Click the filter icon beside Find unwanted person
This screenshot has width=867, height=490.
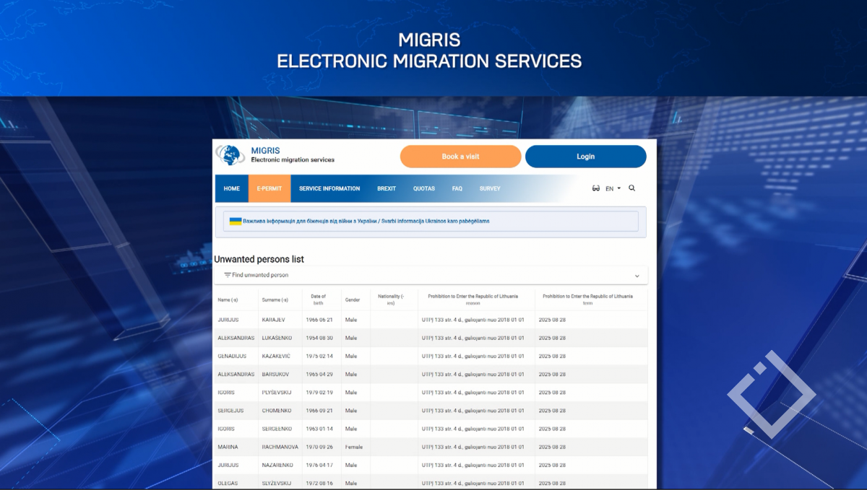(x=228, y=275)
